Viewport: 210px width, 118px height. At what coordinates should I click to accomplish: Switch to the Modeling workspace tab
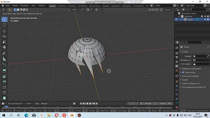(62, 6)
